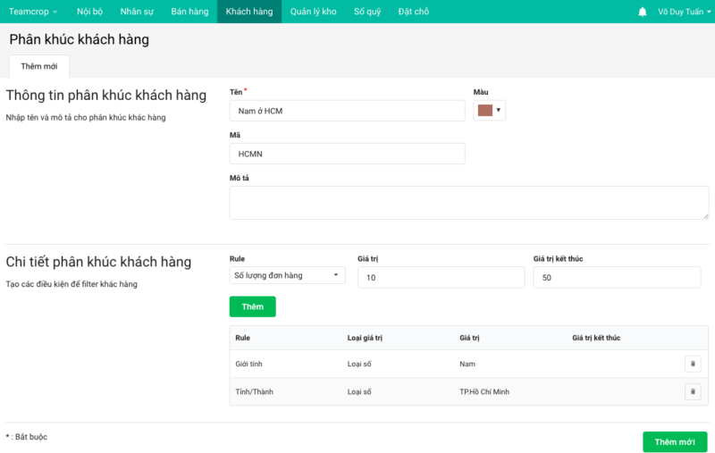Viewport: 715px width, 453px height.
Task: Go to the Nội bộ menu
Action: tap(90, 12)
